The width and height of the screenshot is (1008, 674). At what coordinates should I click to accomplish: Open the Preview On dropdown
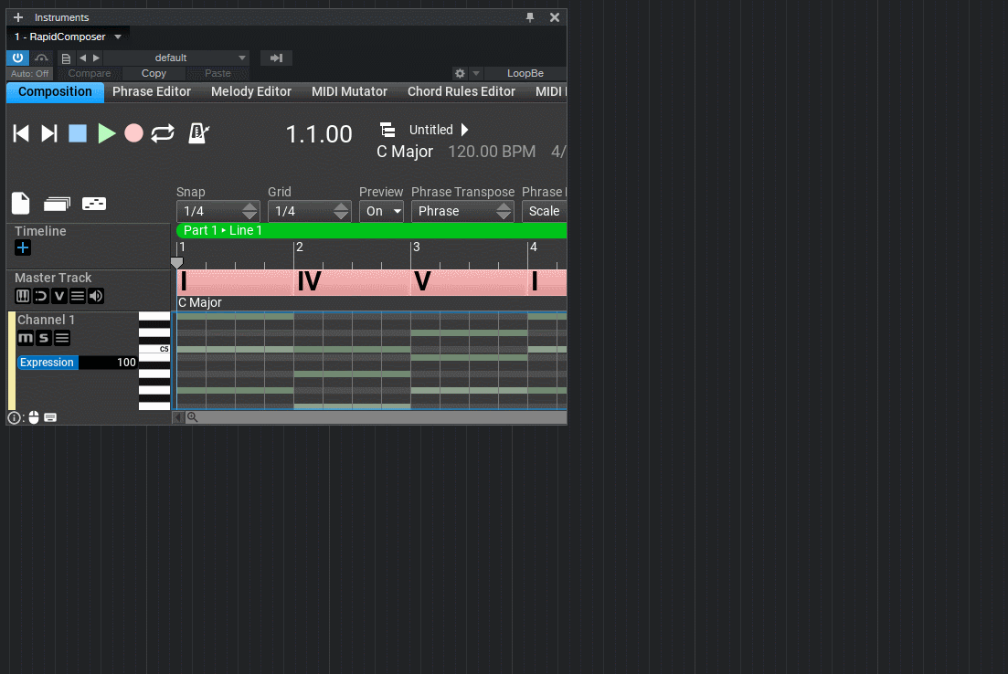click(x=381, y=211)
